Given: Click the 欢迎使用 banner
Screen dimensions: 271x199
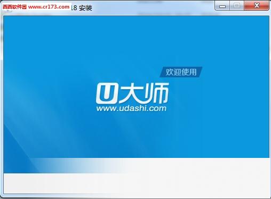Looking at the screenshot, I should point(181,72).
